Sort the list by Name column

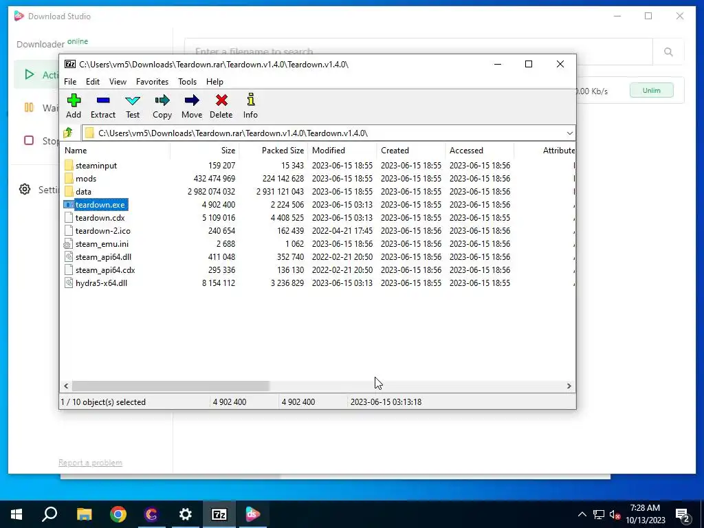pos(115,151)
